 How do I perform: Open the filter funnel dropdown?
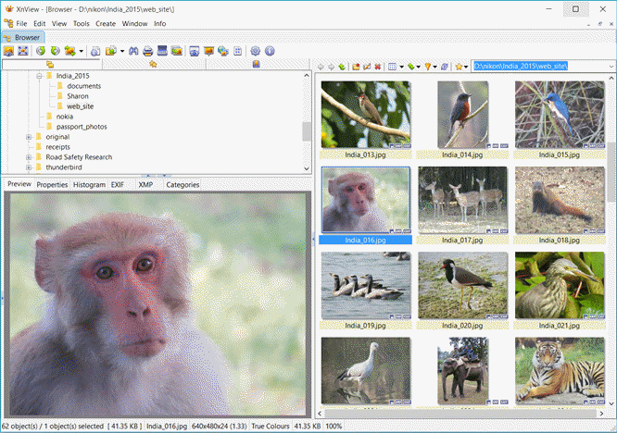tap(429, 67)
